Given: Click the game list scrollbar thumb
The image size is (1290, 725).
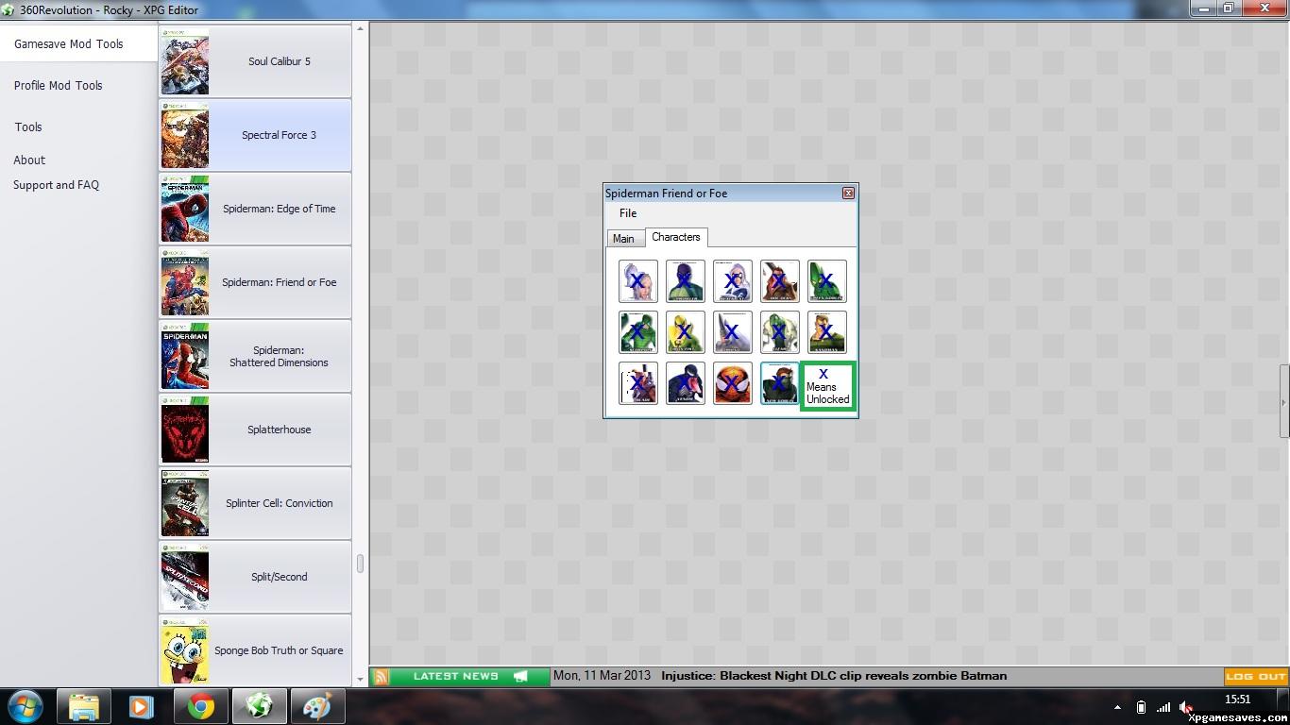Looking at the screenshot, I should [360, 564].
